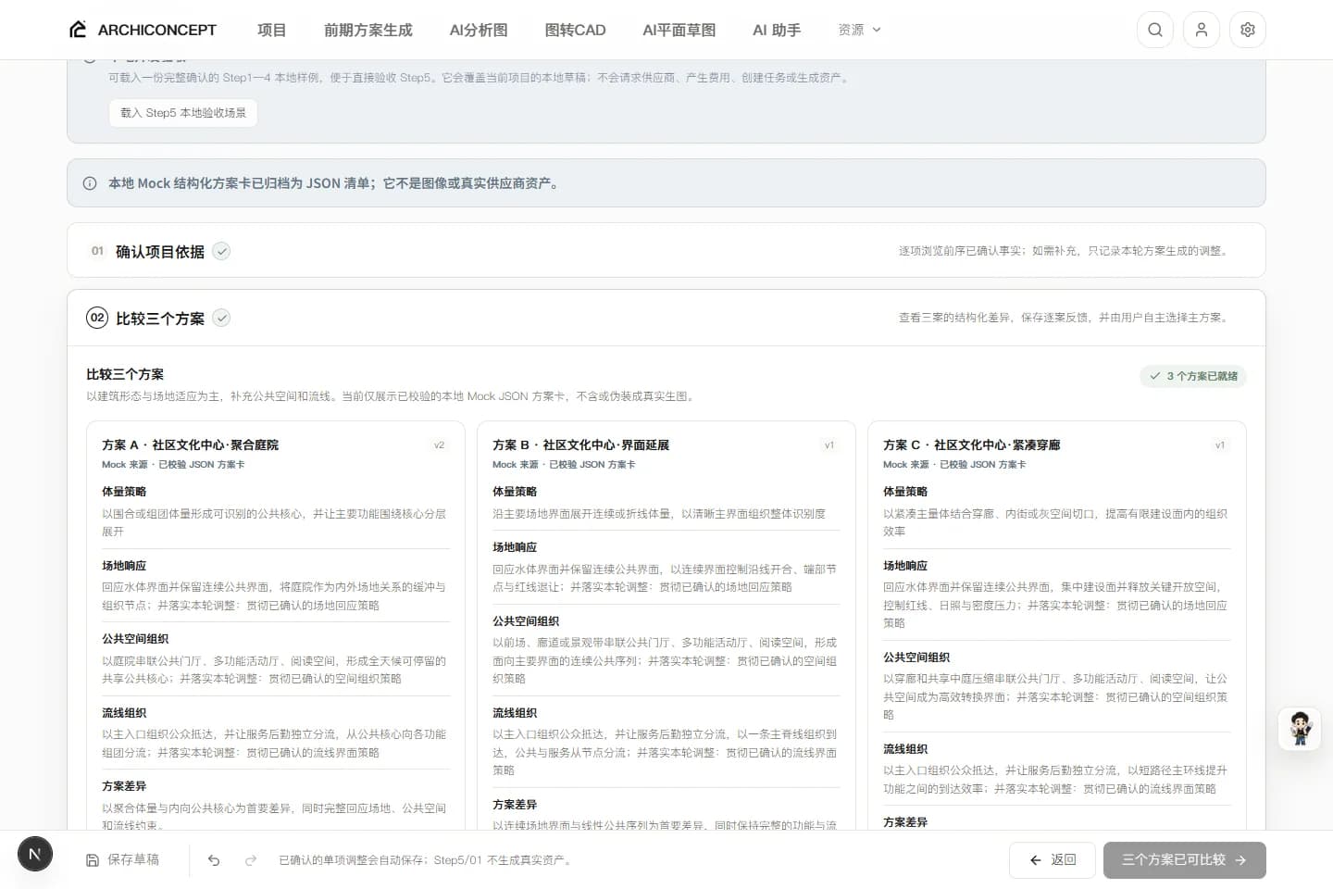
Task: Go to 前期方案生成
Action: pyautogui.click(x=368, y=30)
